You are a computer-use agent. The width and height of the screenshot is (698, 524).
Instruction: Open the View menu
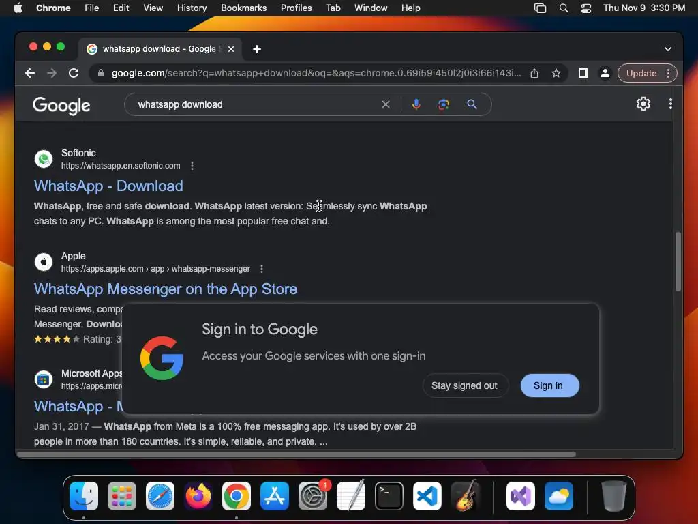tap(153, 8)
